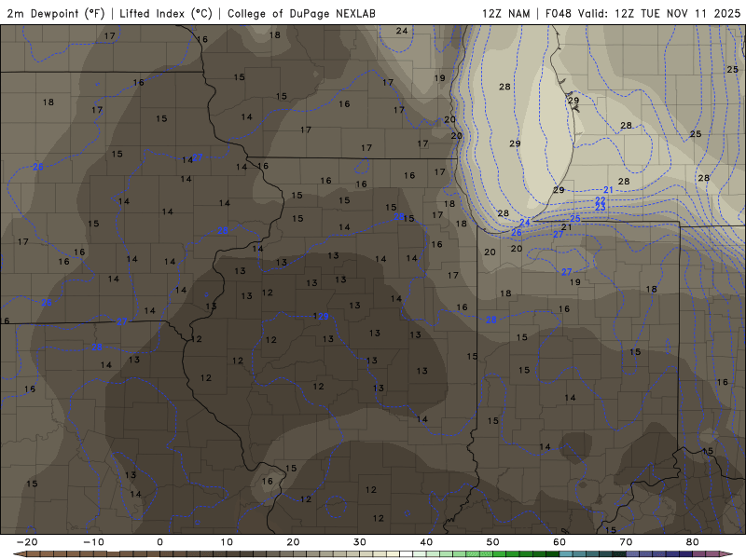Click the 70 label on the color scale
This screenshot has width=746, height=559.
coord(626,542)
